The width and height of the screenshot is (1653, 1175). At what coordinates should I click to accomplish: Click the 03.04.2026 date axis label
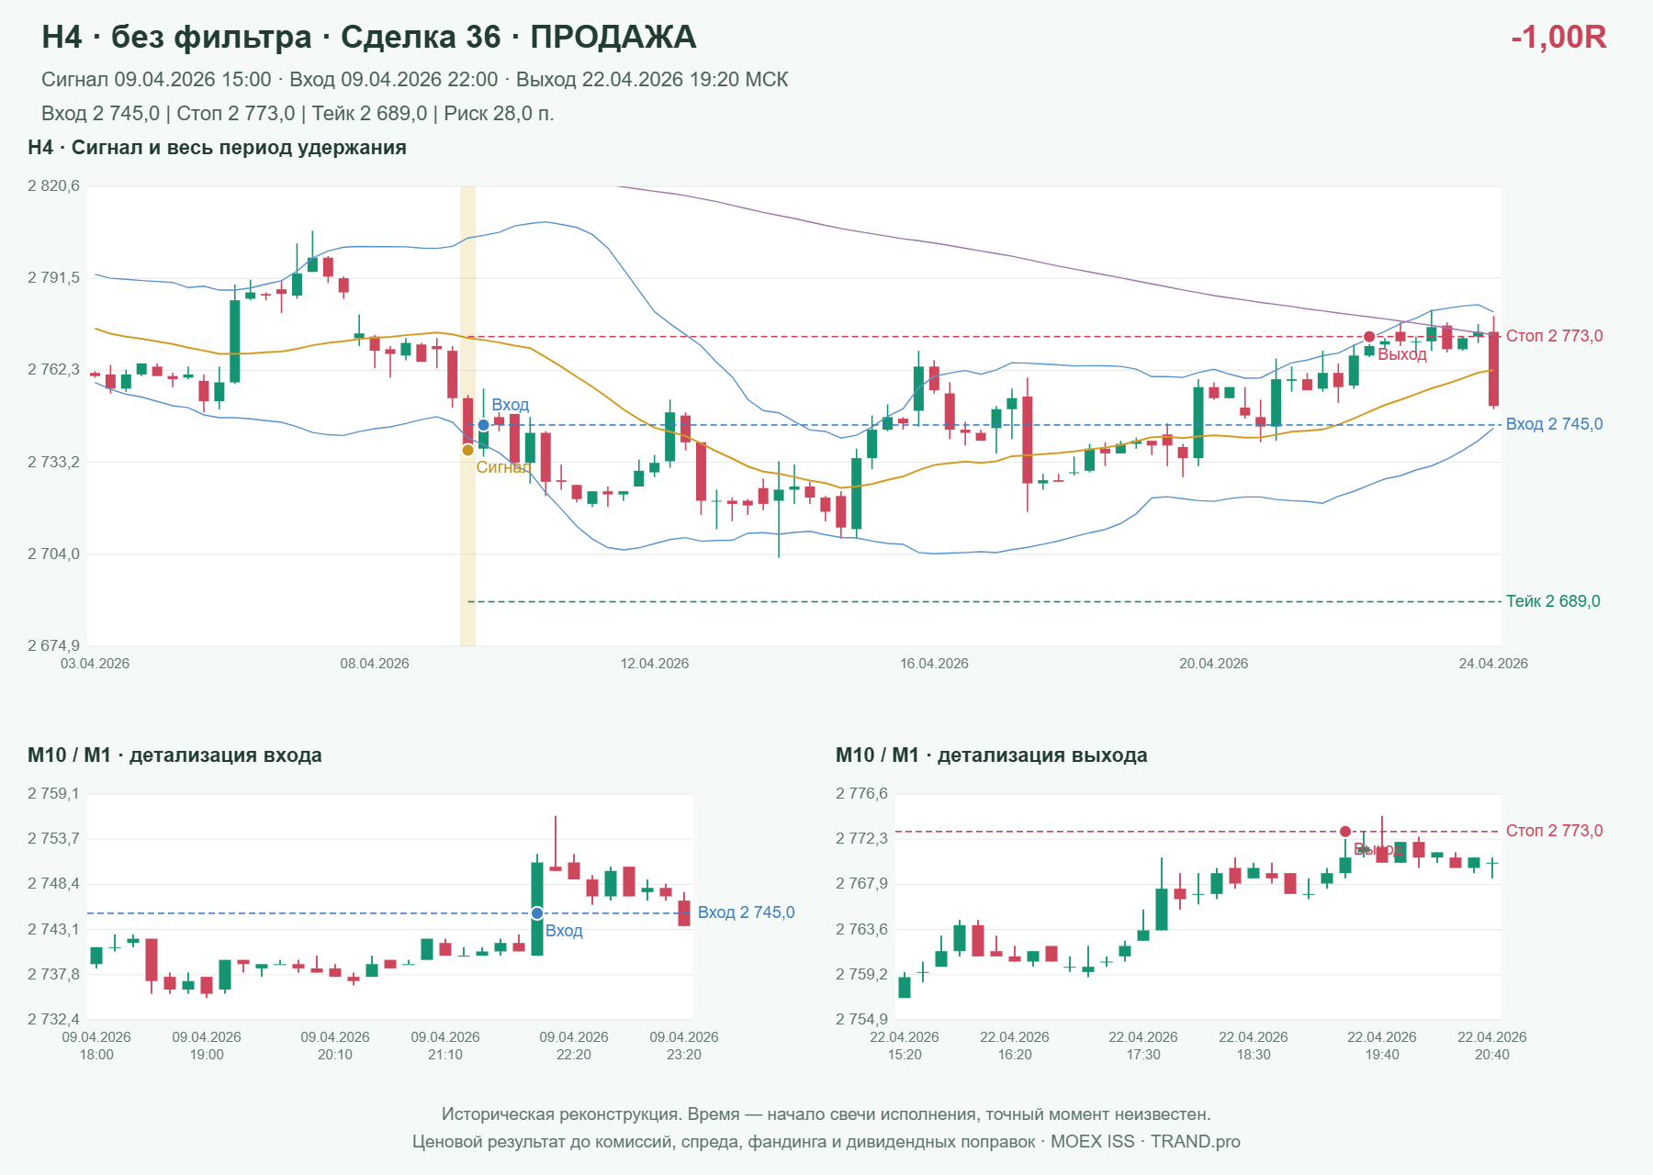click(x=95, y=664)
